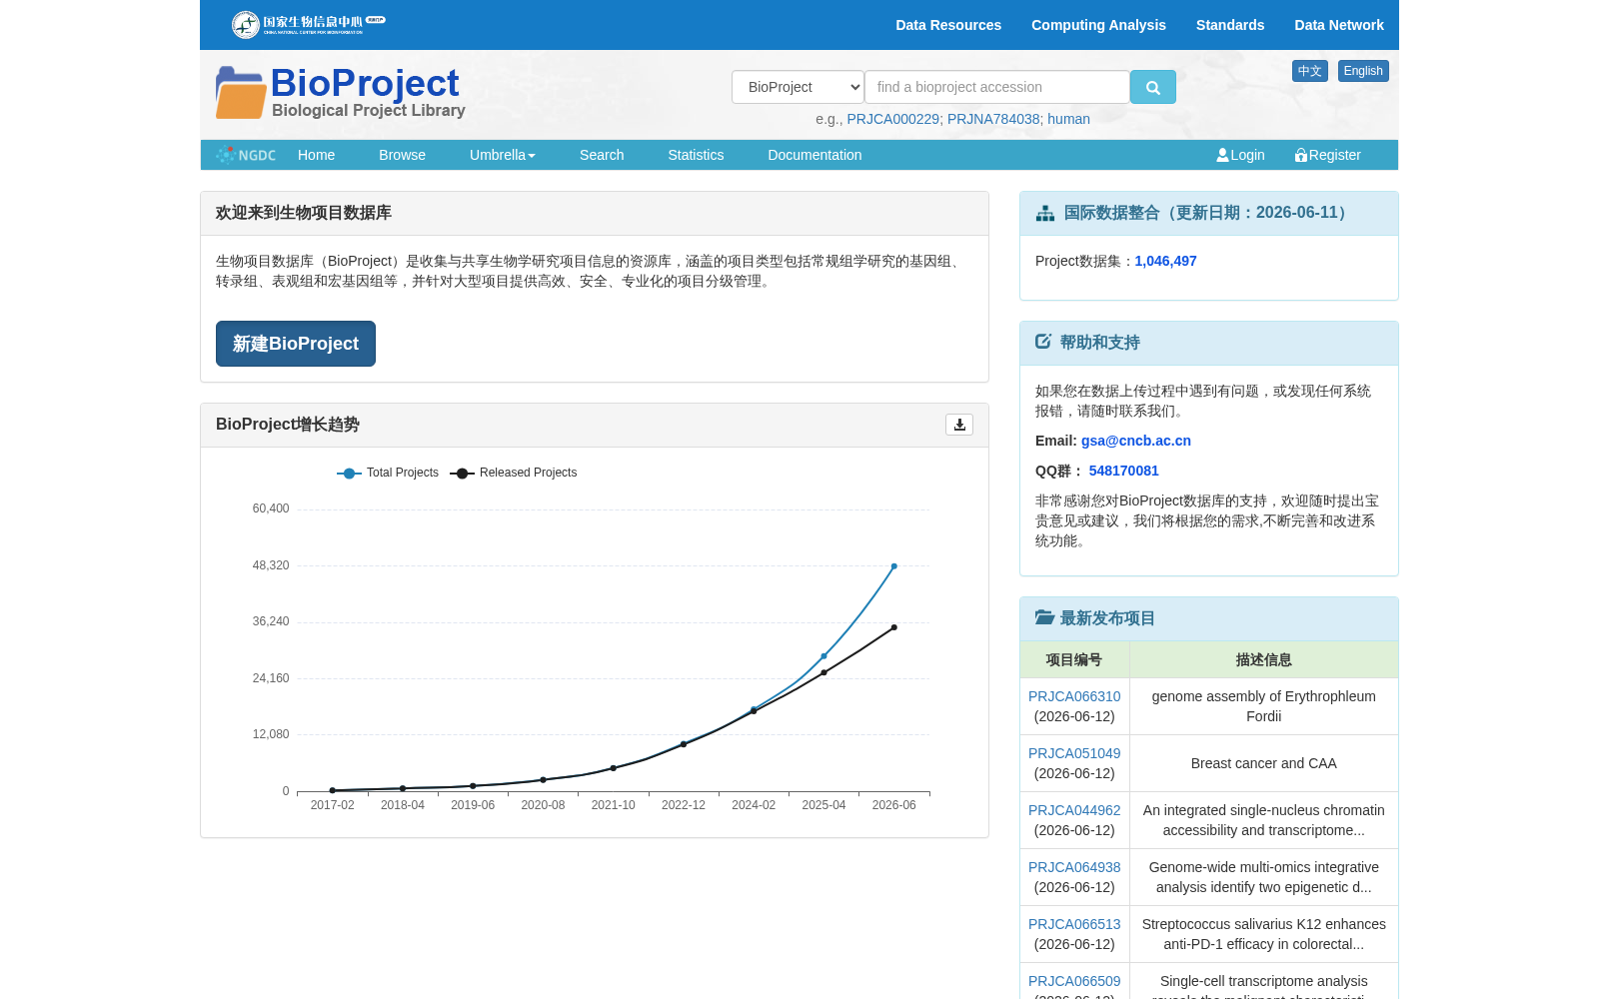Open example accession PRJCA000229
Viewport: 1599px width, 999px height.
892,119
